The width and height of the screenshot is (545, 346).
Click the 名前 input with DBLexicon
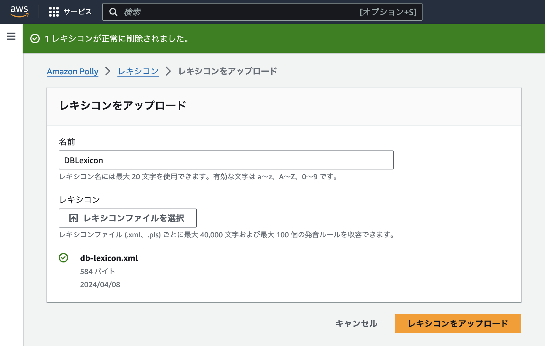pyautogui.click(x=226, y=160)
